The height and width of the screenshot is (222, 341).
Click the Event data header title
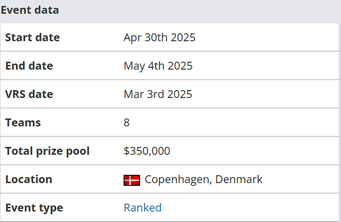pos(30,10)
